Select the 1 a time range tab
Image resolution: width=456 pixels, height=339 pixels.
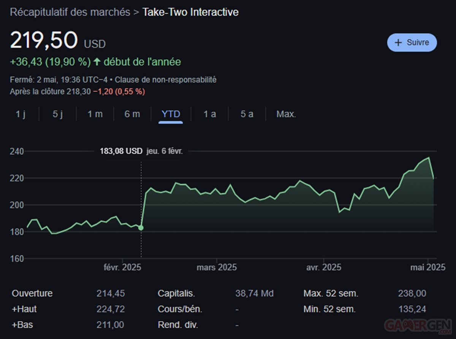(209, 114)
